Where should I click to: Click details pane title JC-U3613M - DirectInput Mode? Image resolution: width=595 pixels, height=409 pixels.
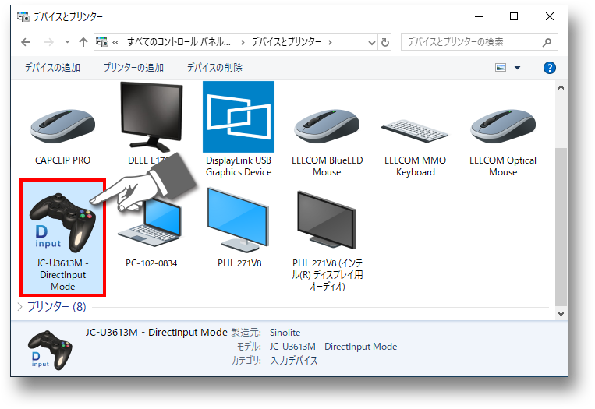point(156,333)
